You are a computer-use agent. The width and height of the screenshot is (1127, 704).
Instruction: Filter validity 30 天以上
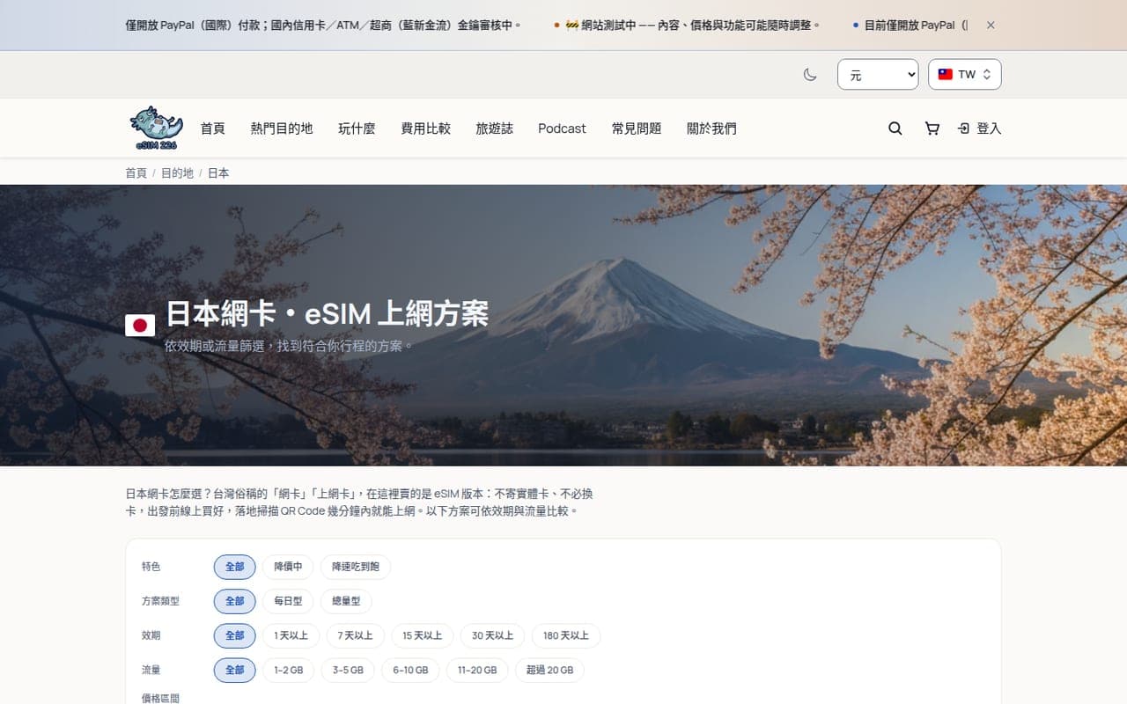pos(493,635)
